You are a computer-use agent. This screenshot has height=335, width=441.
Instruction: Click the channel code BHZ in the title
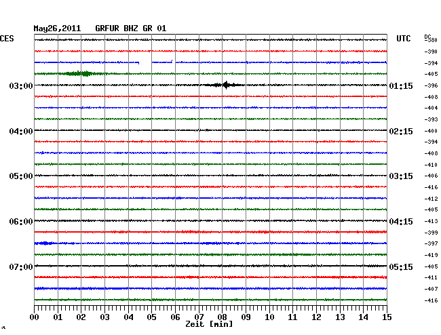(x=131, y=28)
